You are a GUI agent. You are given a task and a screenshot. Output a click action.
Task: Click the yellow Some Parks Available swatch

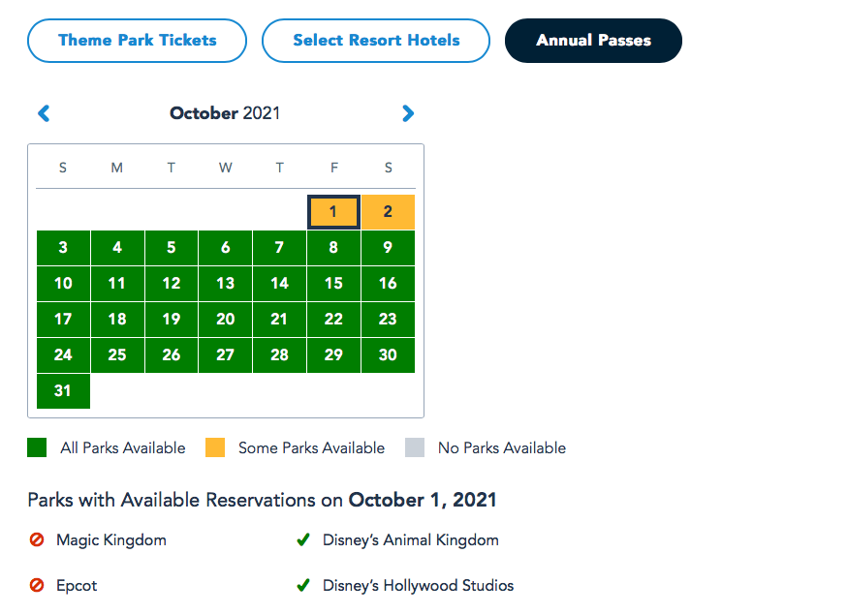click(x=215, y=447)
